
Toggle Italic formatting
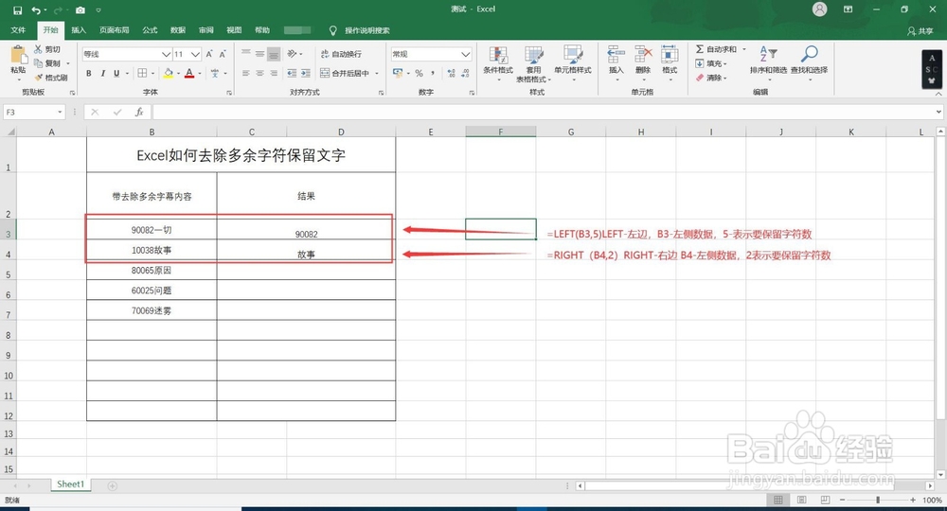pos(102,73)
